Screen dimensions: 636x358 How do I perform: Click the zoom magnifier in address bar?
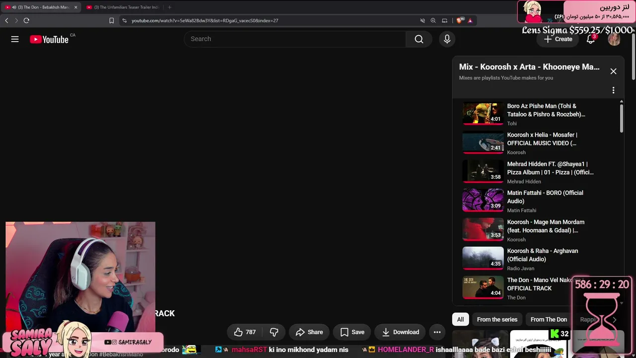[433, 20]
